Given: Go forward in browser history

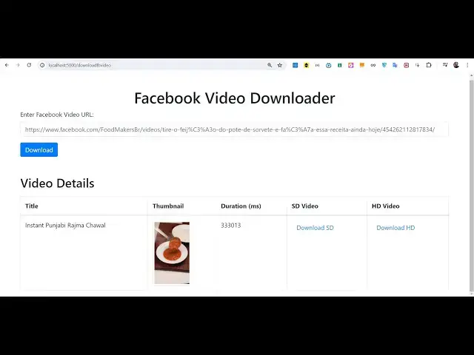Looking at the screenshot, I should 18,65.
